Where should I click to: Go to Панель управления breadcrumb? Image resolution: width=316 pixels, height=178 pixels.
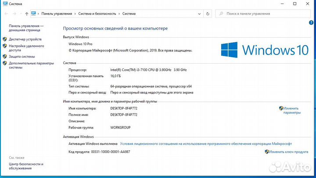click(57, 14)
